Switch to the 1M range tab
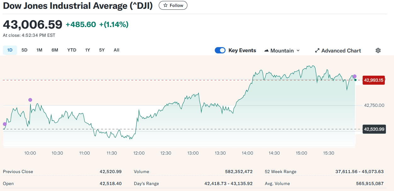The height and width of the screenshot is (191, 394). 39,50
